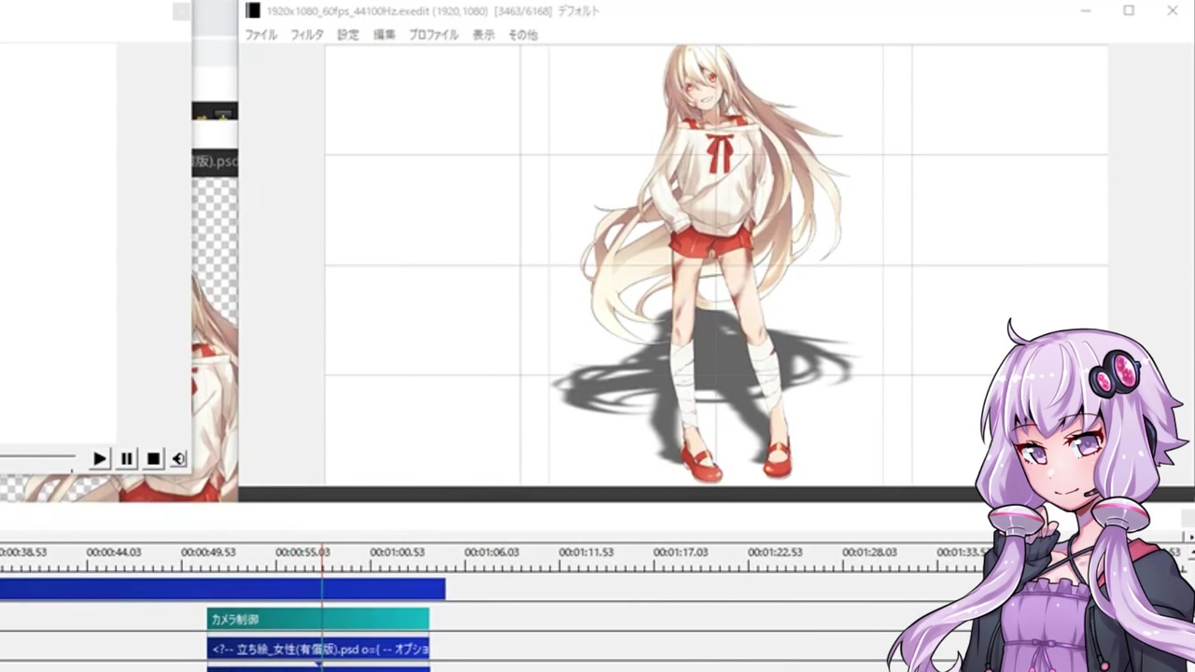Select the 立ち絵_女性(有償版).psd timeline clip

point(318,649)
